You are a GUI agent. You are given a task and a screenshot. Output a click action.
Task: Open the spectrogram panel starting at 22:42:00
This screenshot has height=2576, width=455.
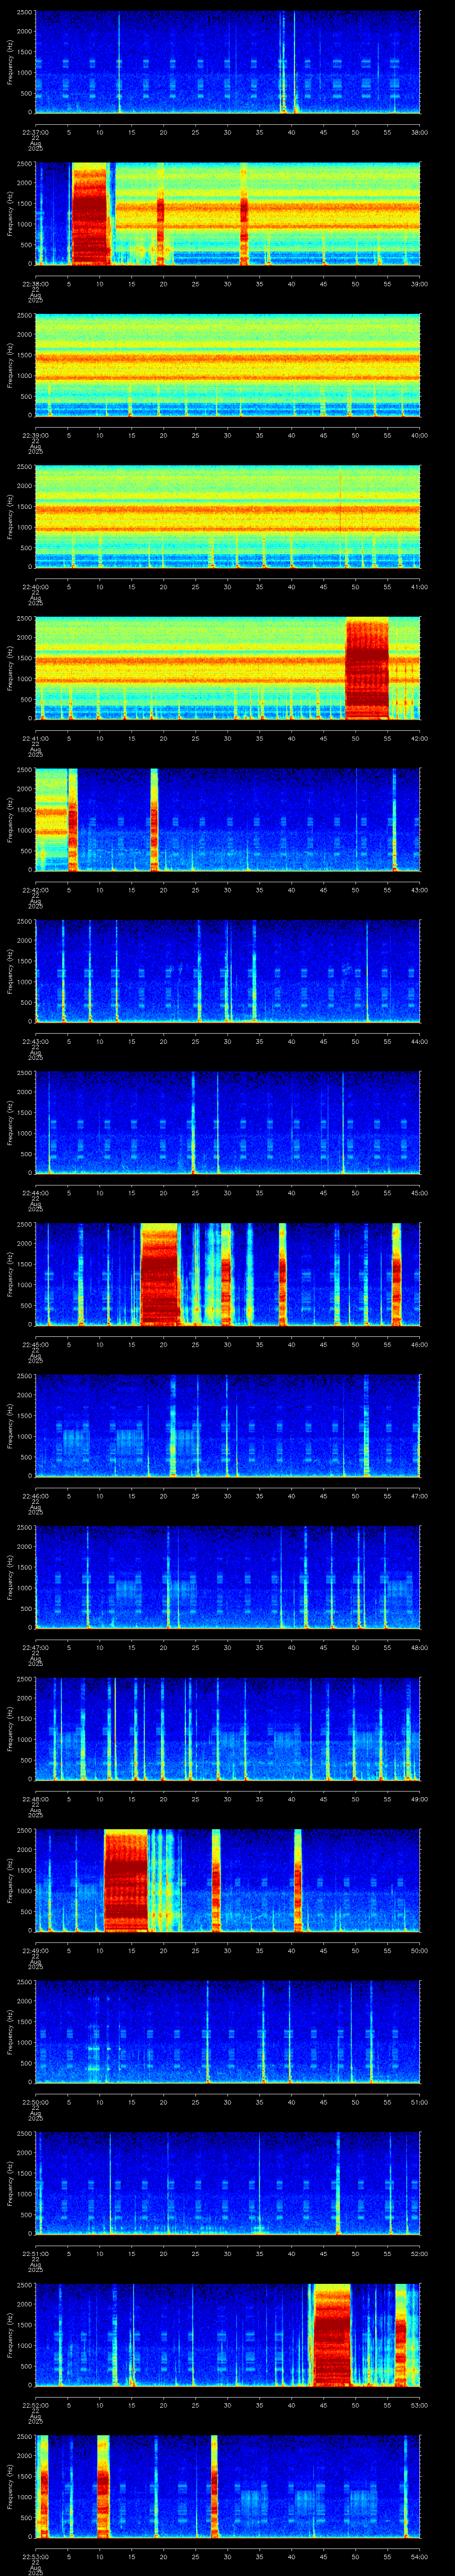pyautogui.click(x=228, y=820)
